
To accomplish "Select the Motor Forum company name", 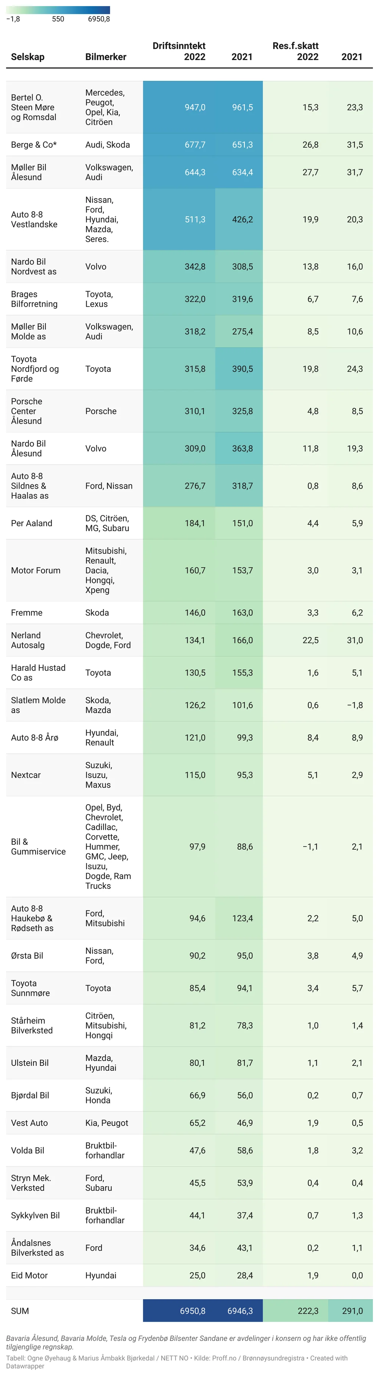I will [x=36, y=570].
